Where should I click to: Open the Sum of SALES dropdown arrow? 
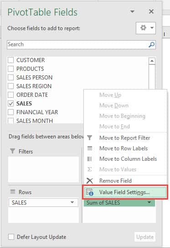pyautogui.click(x=149, y=202)
